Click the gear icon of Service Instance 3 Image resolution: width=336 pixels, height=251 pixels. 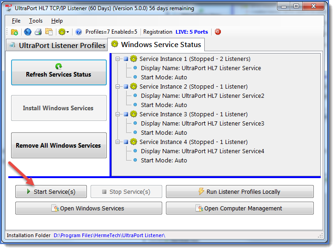tap(134, 114)
